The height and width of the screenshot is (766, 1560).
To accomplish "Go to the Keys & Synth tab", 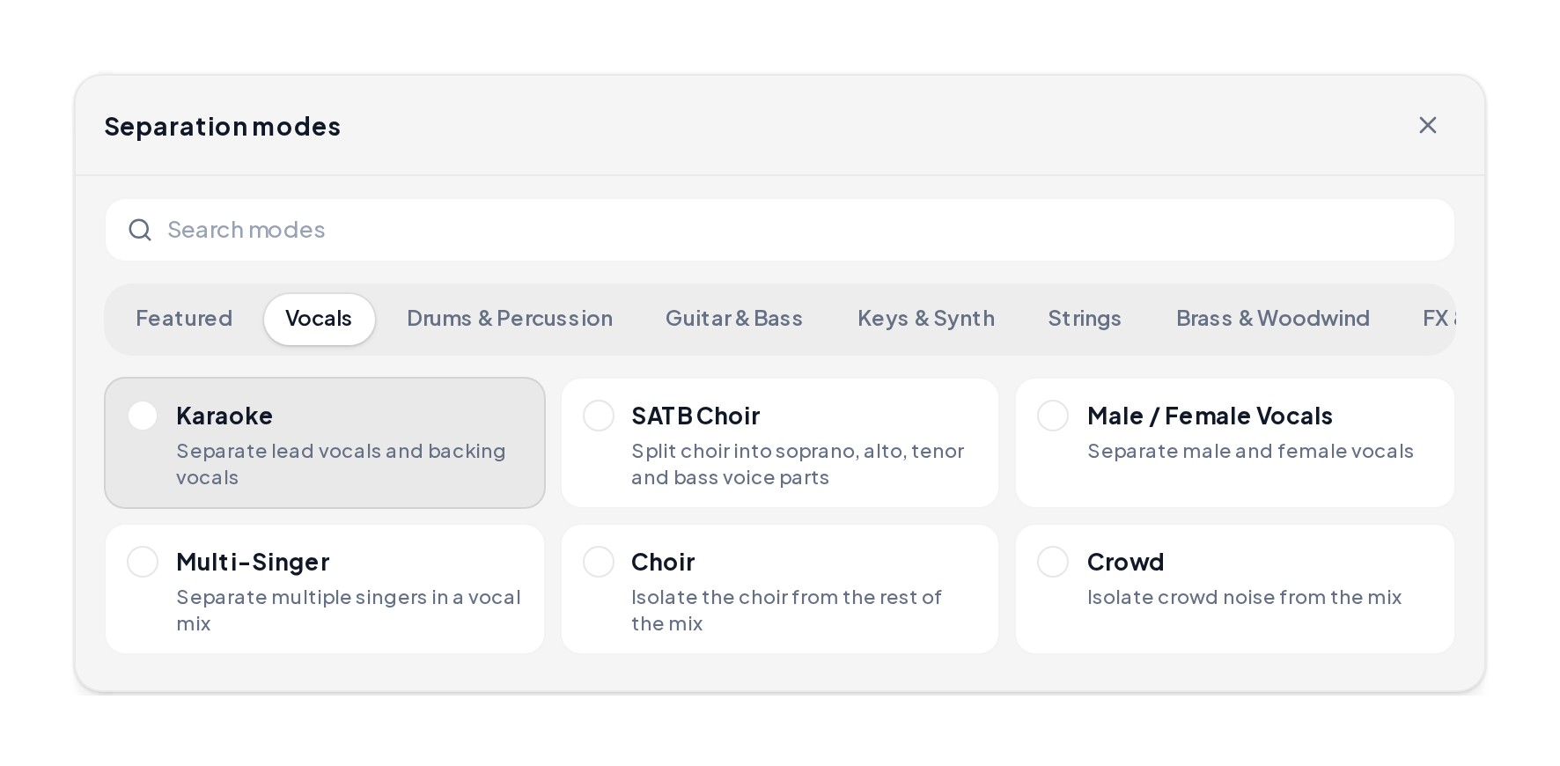I will (926, 319).
